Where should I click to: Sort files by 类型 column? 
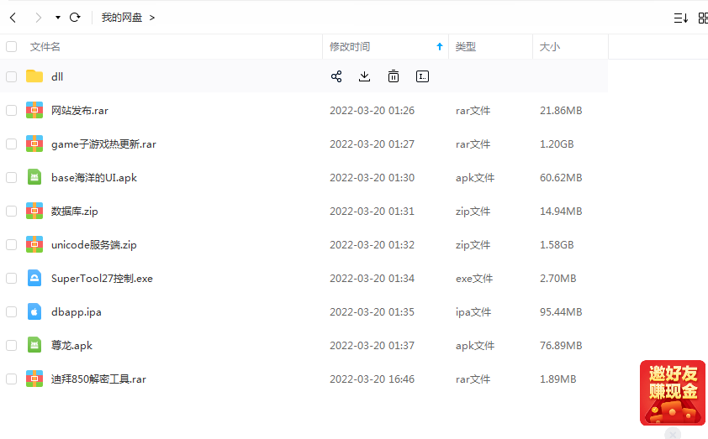[x=466, y=47]
